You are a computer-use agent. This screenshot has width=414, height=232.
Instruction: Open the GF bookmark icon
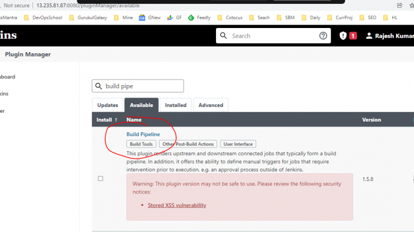click(x=170, y=18)
